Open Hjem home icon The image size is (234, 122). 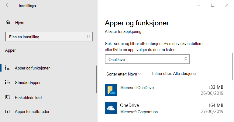point(8,22)
